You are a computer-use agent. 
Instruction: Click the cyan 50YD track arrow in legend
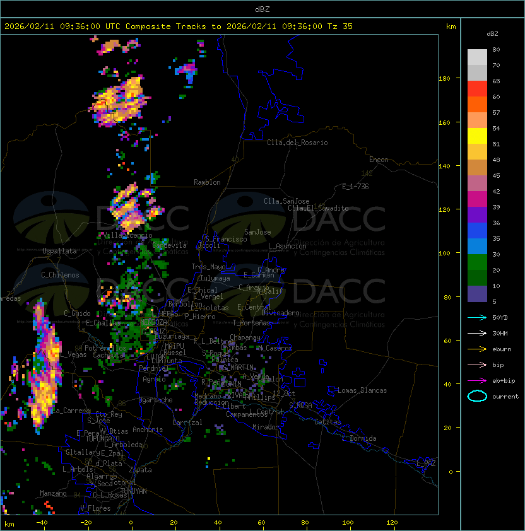(x=477, y=318)
